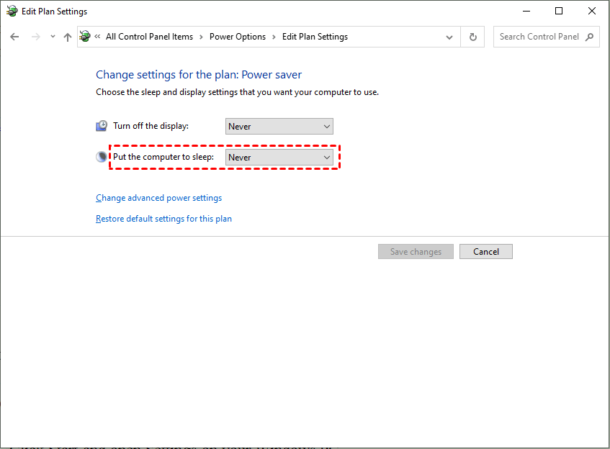Click the Save changes button
The width and height of the screenshot is (610, 449).
[416, 252]
